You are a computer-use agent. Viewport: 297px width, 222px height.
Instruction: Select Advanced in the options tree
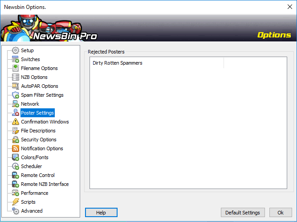(32, 211)
